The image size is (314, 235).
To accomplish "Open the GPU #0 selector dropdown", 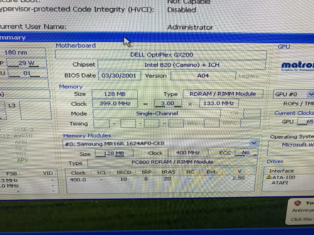I will 310,94.
